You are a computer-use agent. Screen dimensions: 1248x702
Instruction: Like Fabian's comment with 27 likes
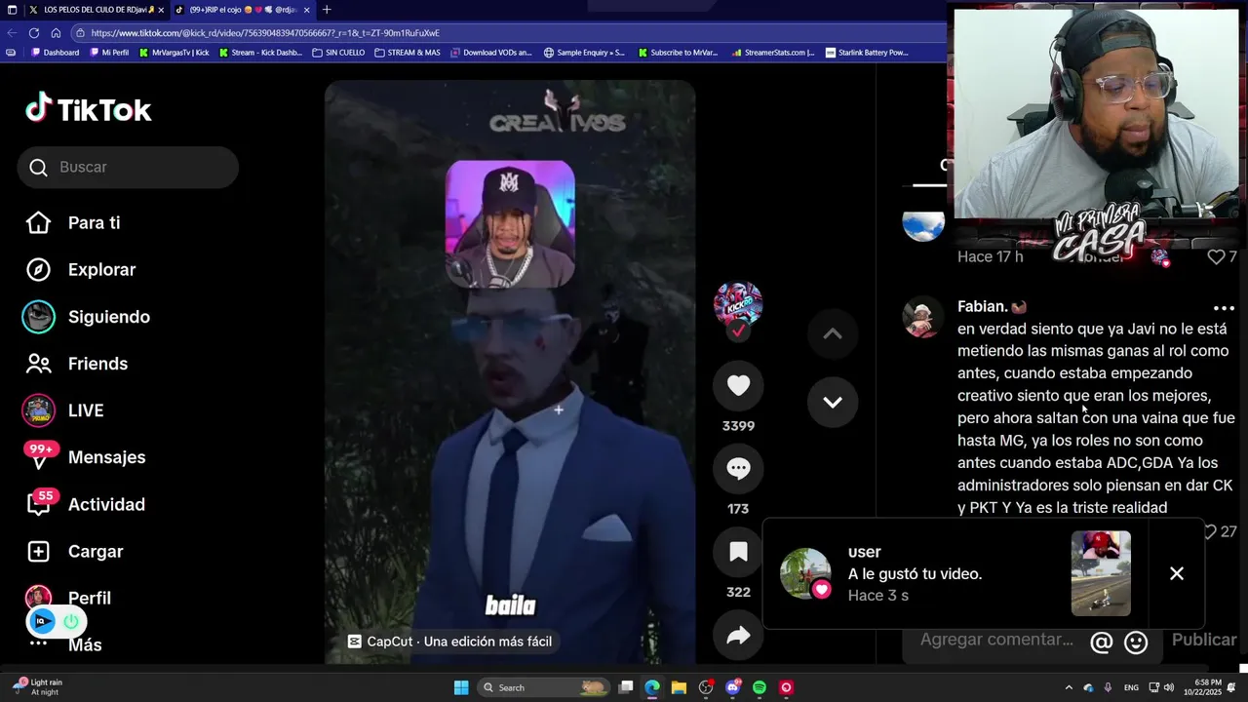pyautogui.click(x=1210, y=531)
